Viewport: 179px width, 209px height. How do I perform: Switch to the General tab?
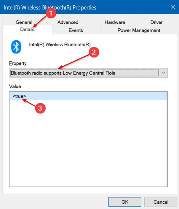pyautogui.click(x=24, y=22)
